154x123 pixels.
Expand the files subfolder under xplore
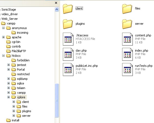pos(14,106)
